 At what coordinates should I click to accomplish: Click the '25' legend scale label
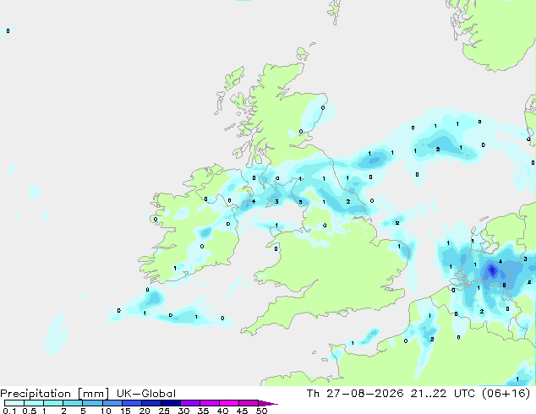pos(164,411)
